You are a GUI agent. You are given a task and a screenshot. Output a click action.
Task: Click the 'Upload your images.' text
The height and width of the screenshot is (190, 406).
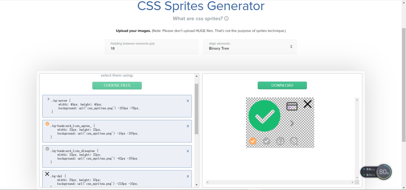click(x=133, y=31)
